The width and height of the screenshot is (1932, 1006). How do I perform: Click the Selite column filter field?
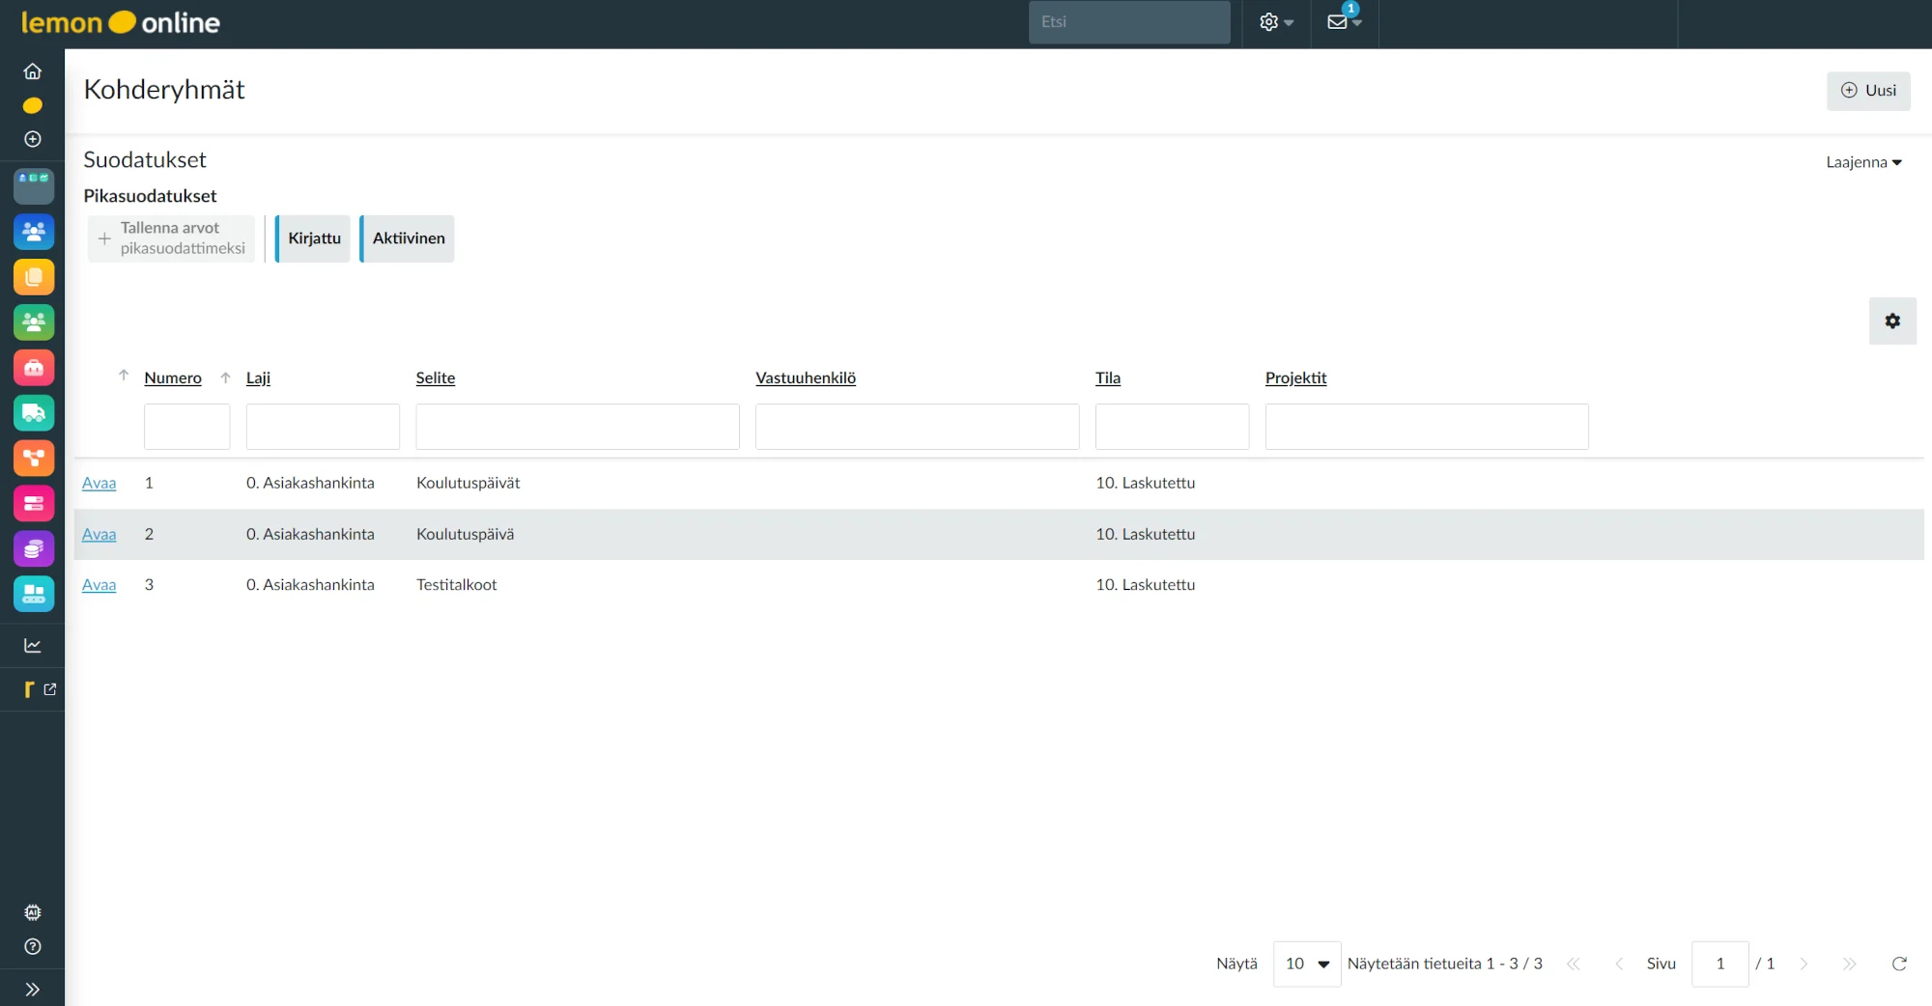pos(578,427)
